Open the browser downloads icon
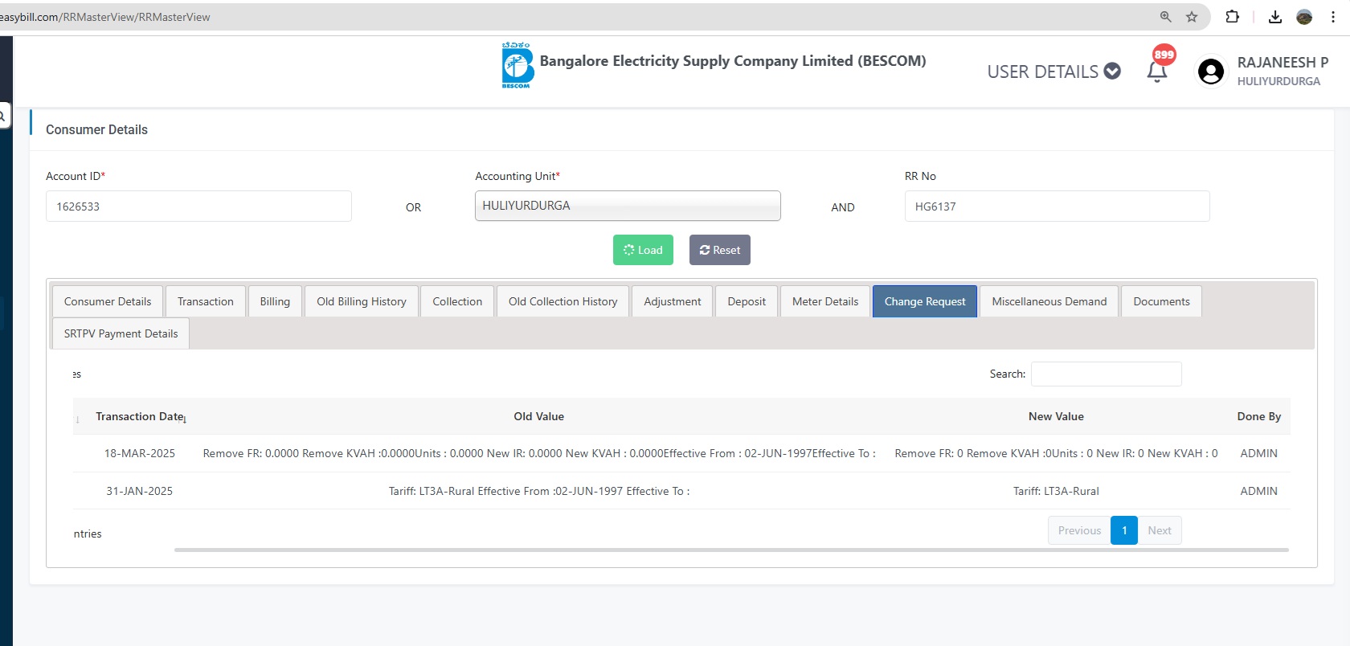Screen dimensions: 1350x646 1275,17
